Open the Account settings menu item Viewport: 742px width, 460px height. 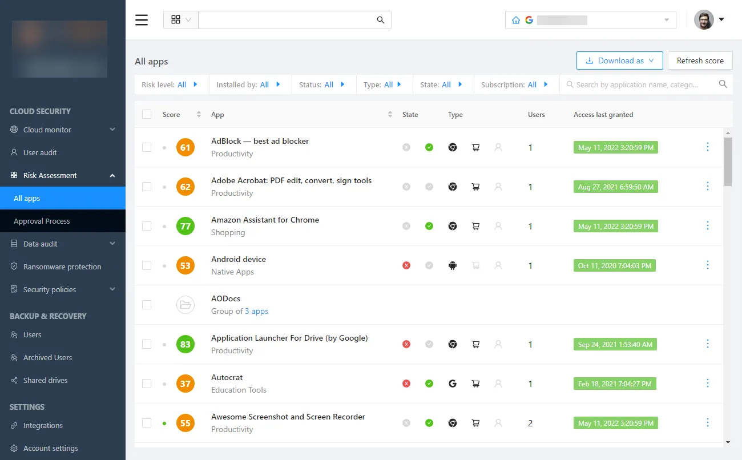[49, 448]
